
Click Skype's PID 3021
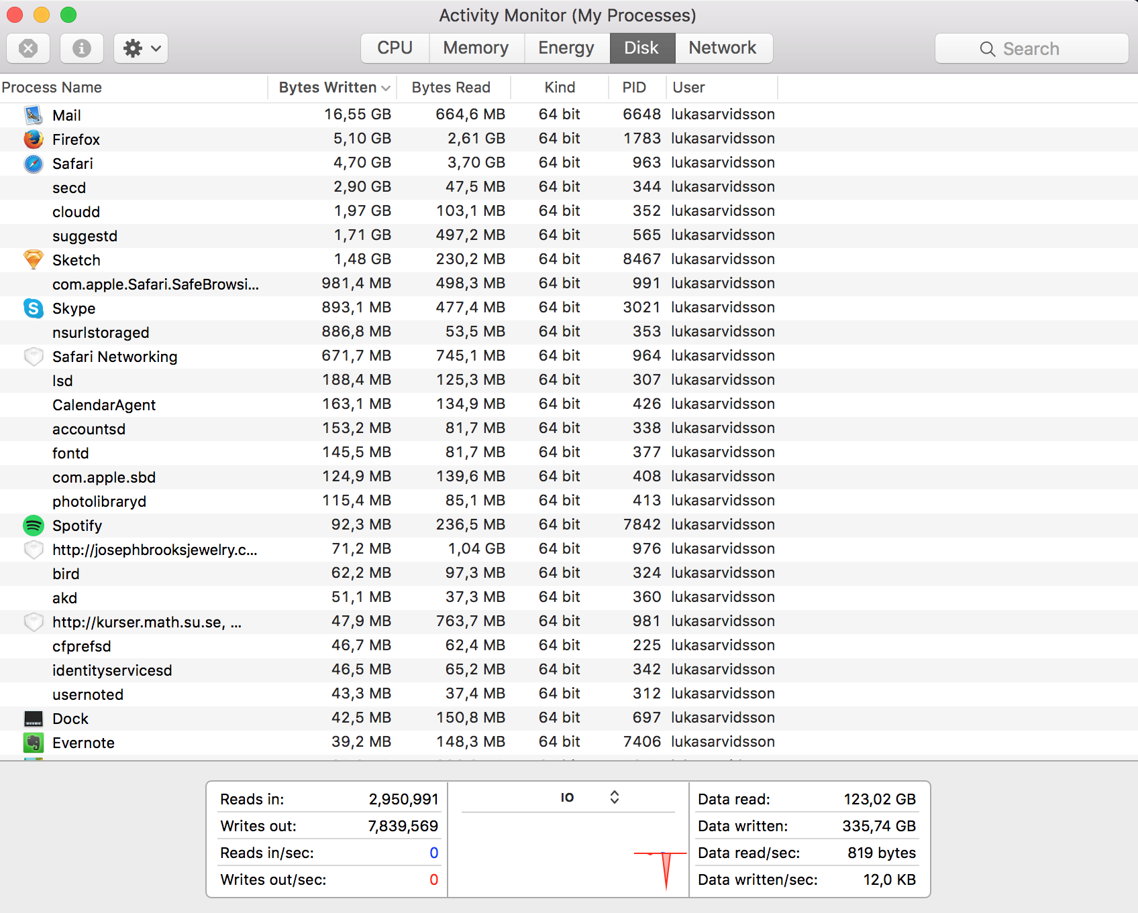tap(641, 307)
